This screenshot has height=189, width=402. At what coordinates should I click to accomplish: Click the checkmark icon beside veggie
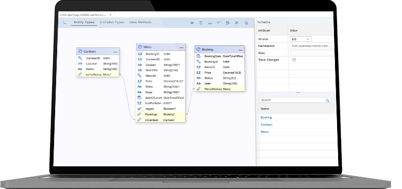coord(140,109)
